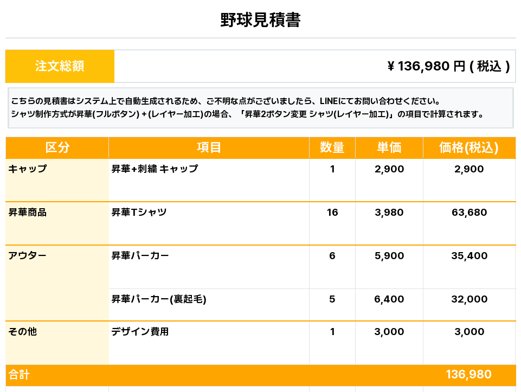Click the 単価 column header
Screen dimensions: 521x392
point(389,147)
